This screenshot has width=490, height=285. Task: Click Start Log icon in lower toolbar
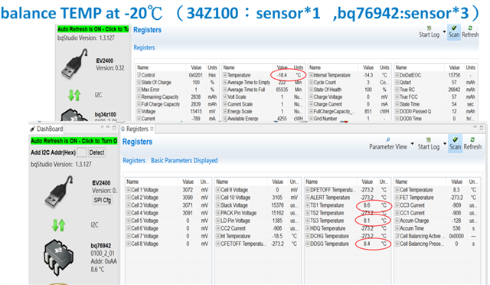point(429,139)
